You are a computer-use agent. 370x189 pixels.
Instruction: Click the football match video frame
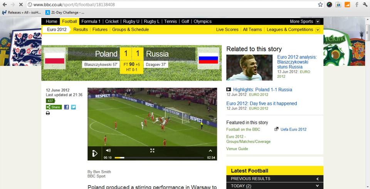152,117
